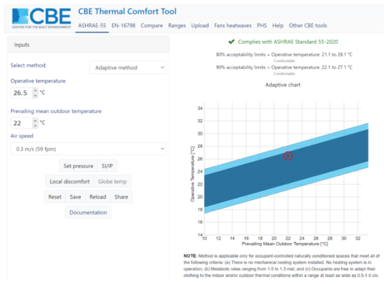
Task: Click the Share button
Action: click(x=121, y=197)
